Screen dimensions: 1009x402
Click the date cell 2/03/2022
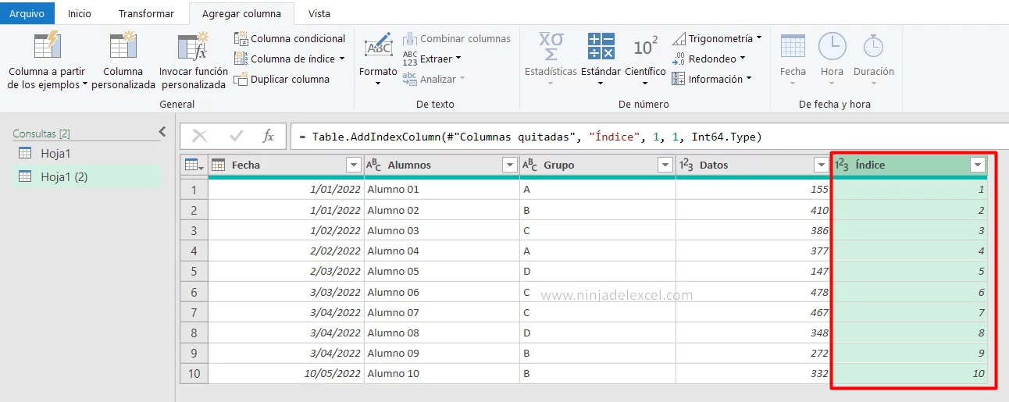[286, 271]
